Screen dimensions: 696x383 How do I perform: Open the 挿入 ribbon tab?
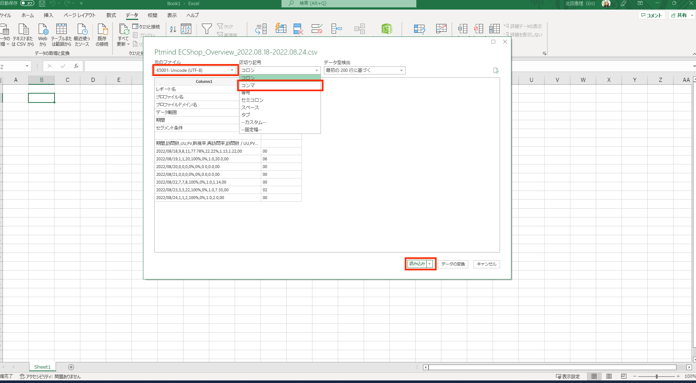pos(48,15)
